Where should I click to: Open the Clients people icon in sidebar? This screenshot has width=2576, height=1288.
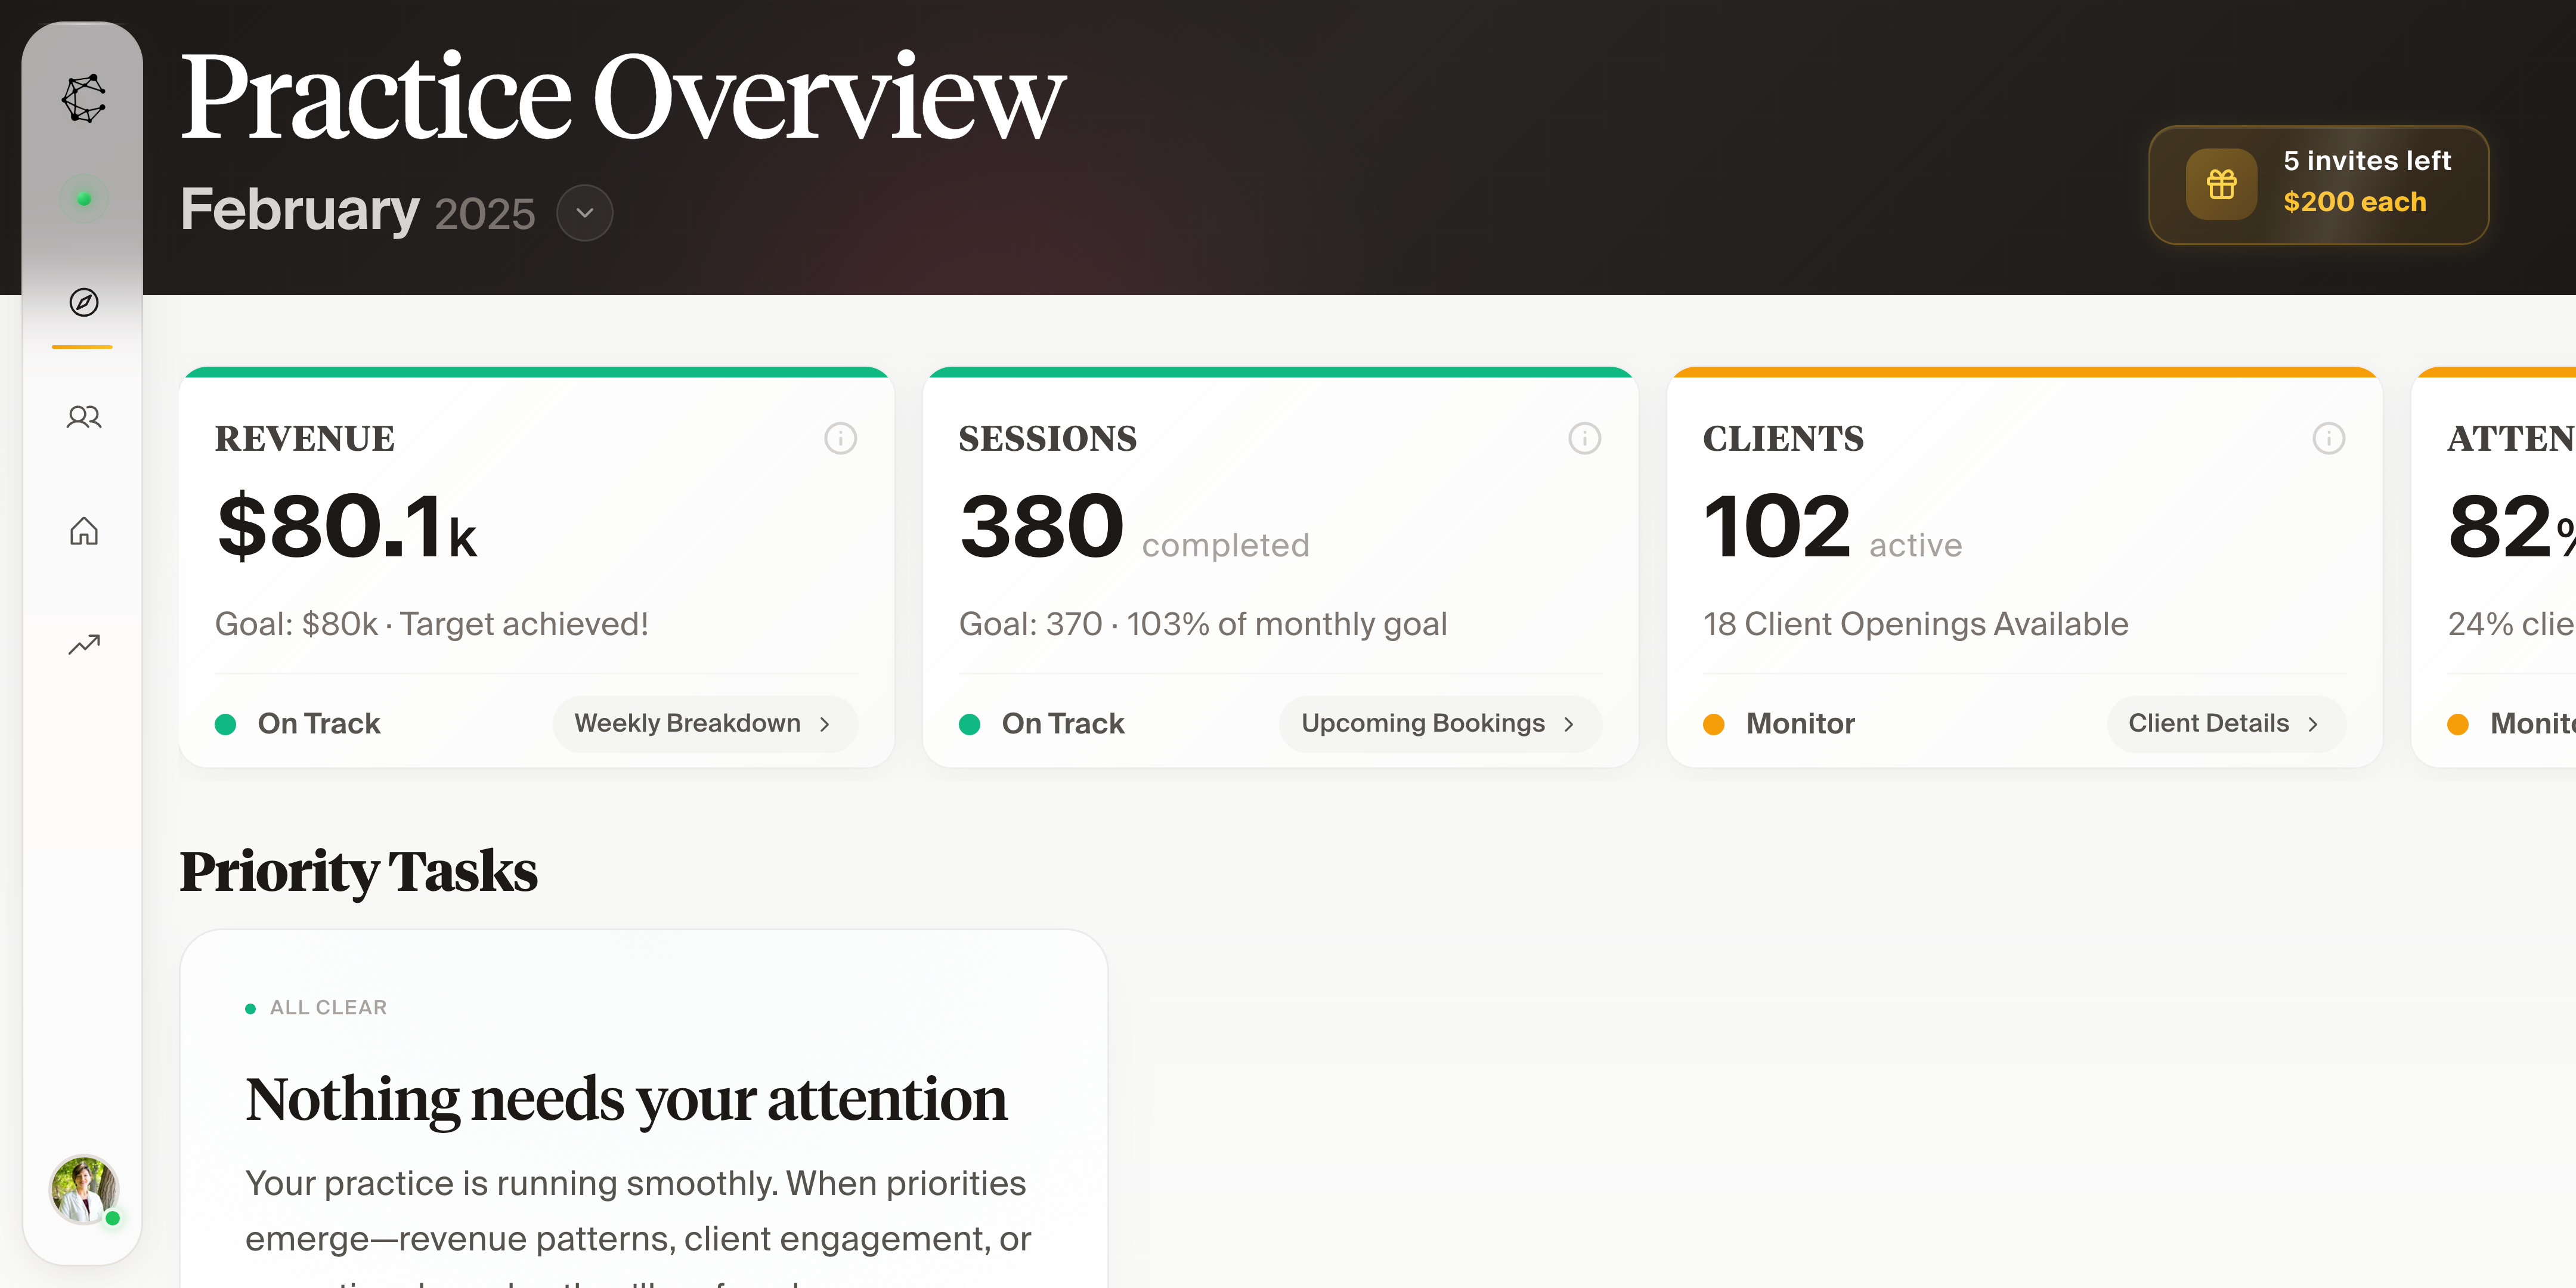click(83, 417)
